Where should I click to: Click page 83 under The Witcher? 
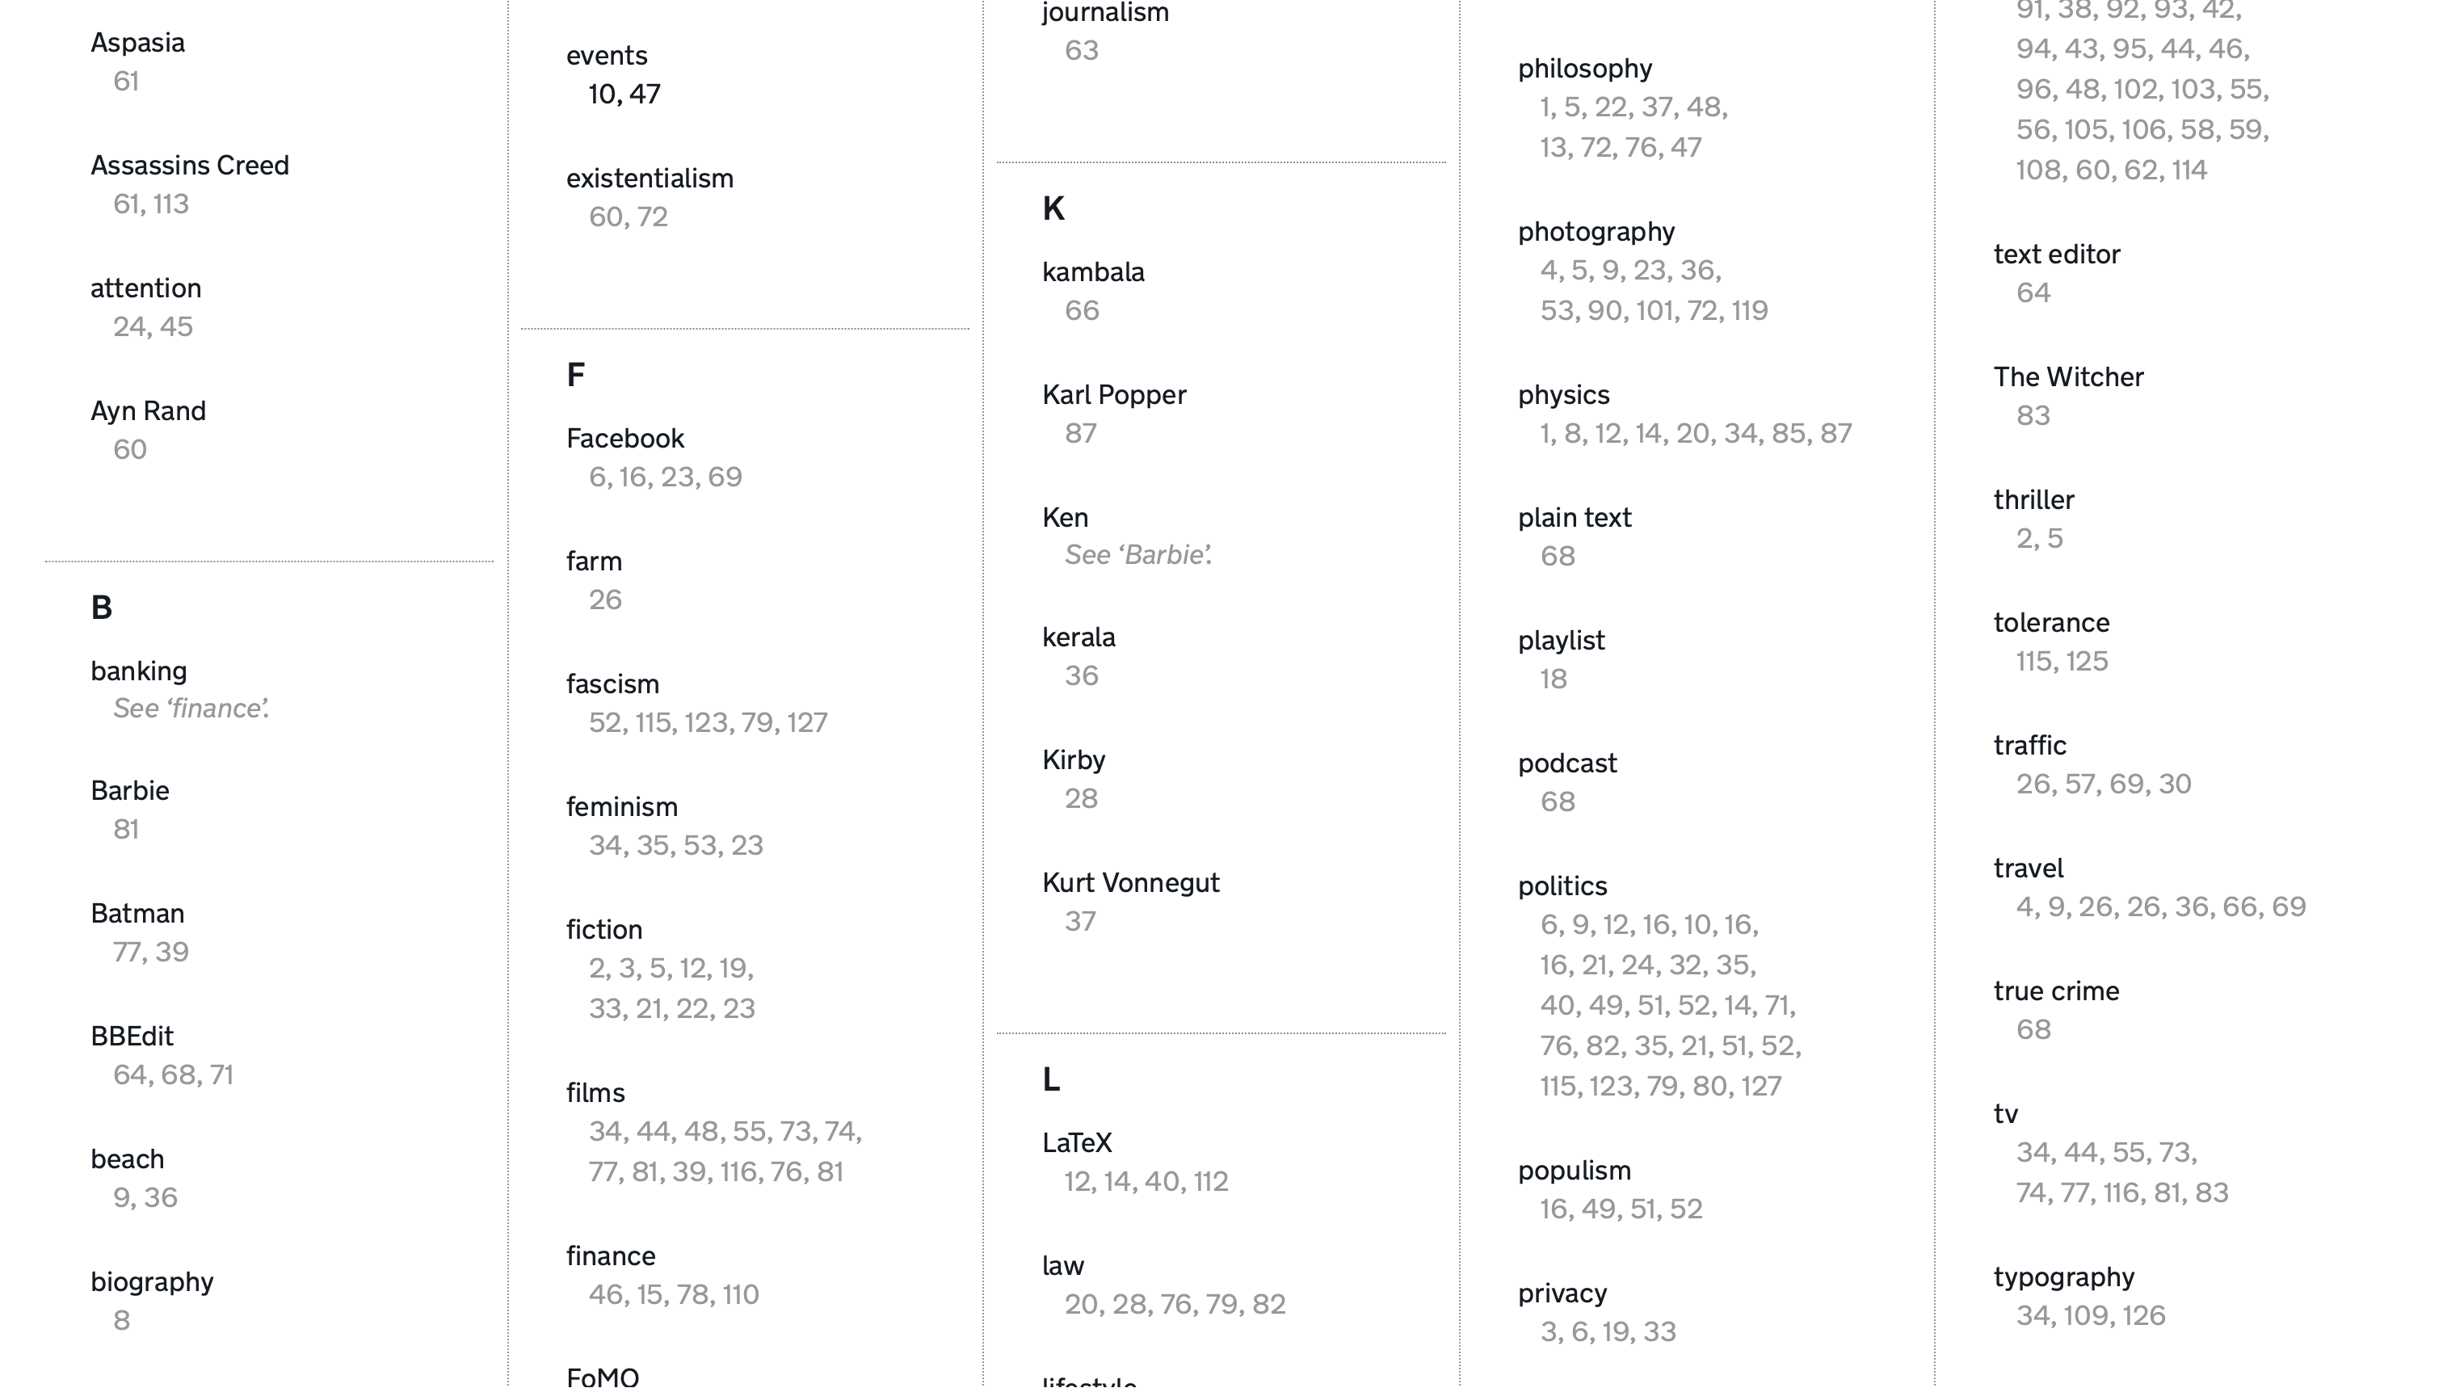pyautogui.click(x=2032, y=415)
